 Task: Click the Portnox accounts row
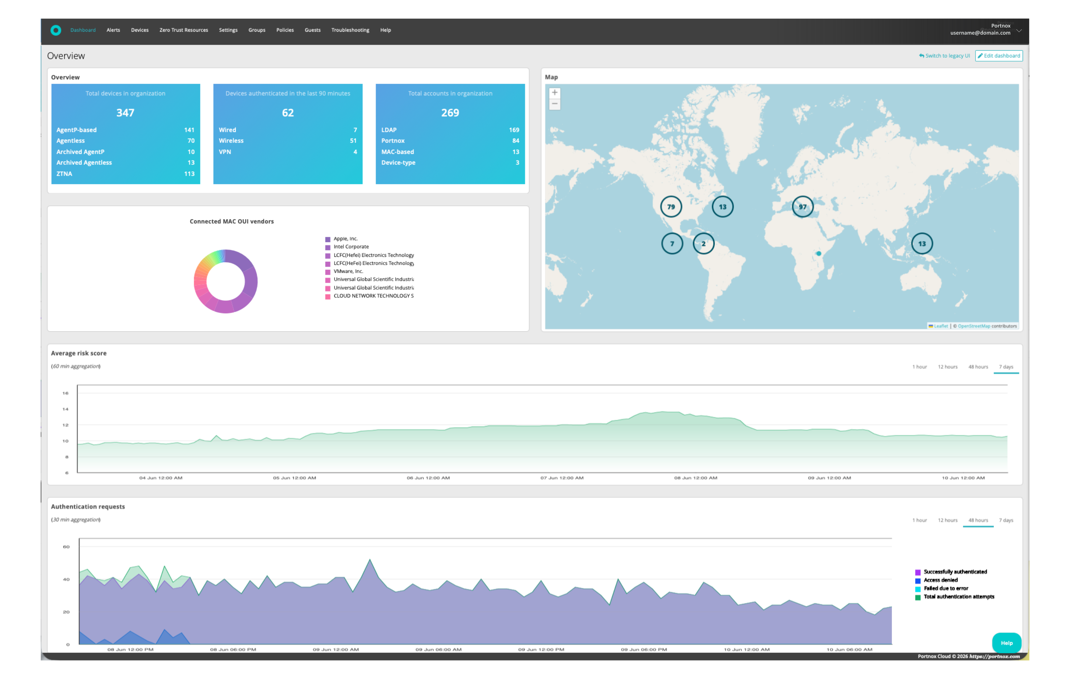coord(450,141)
